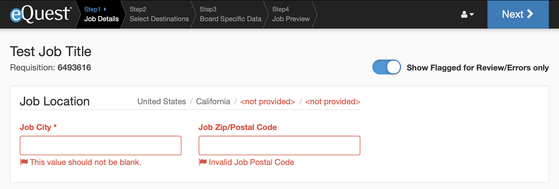Click the eQuest logo
This screenshot has height=189, width=559.
(x=40, y=14)
